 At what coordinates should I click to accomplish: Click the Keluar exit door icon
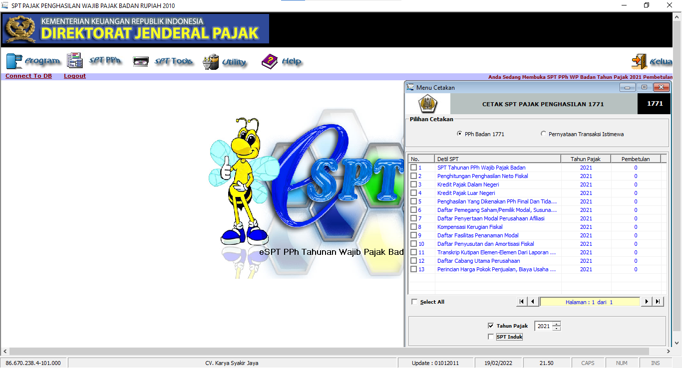639,61
